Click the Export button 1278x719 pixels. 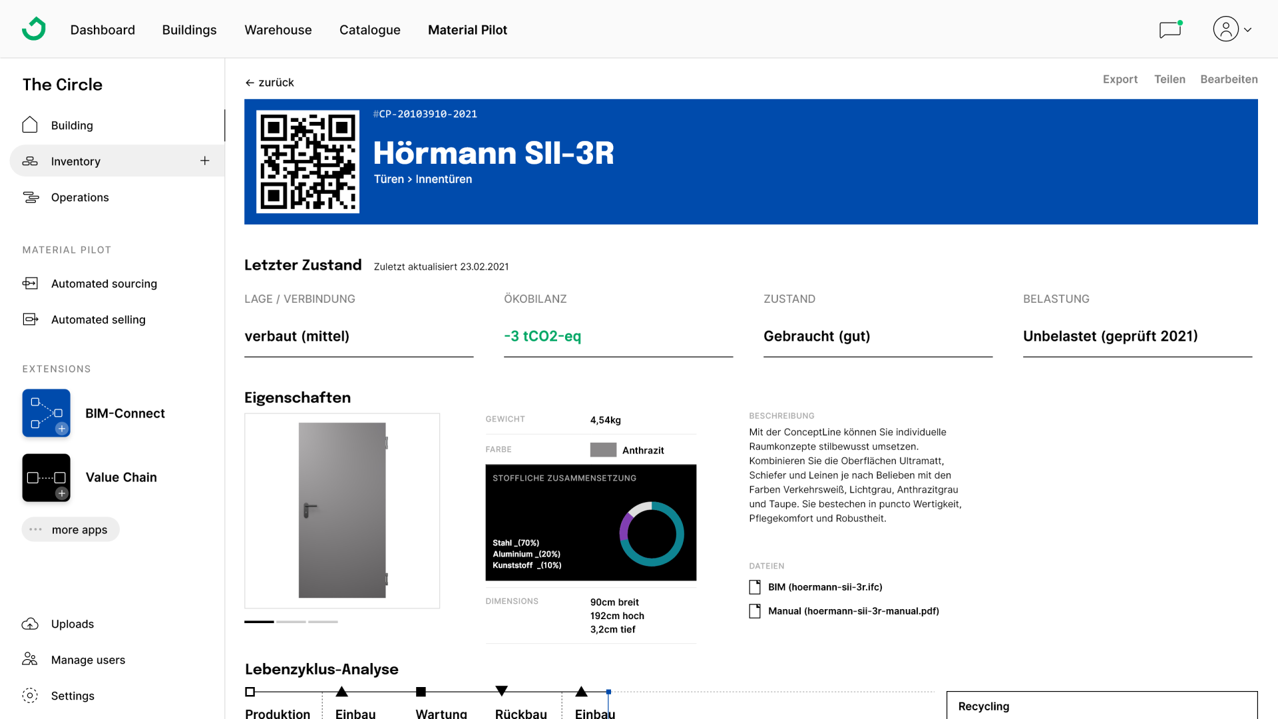click(1120, 79)
